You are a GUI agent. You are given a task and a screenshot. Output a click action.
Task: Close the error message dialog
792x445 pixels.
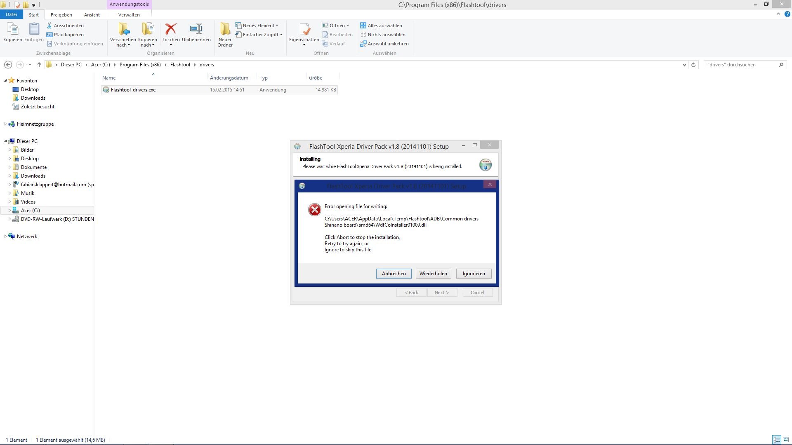(x=490, y=185)
